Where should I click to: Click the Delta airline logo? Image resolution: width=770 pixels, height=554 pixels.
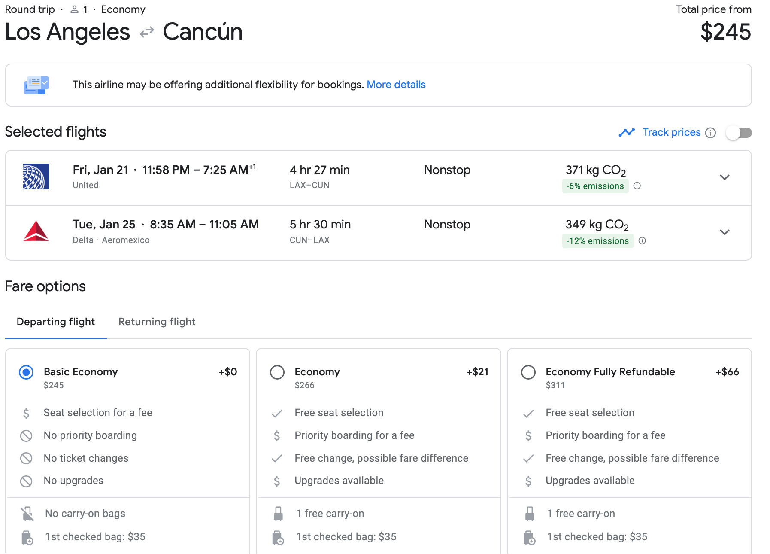(x=36, y=231)
